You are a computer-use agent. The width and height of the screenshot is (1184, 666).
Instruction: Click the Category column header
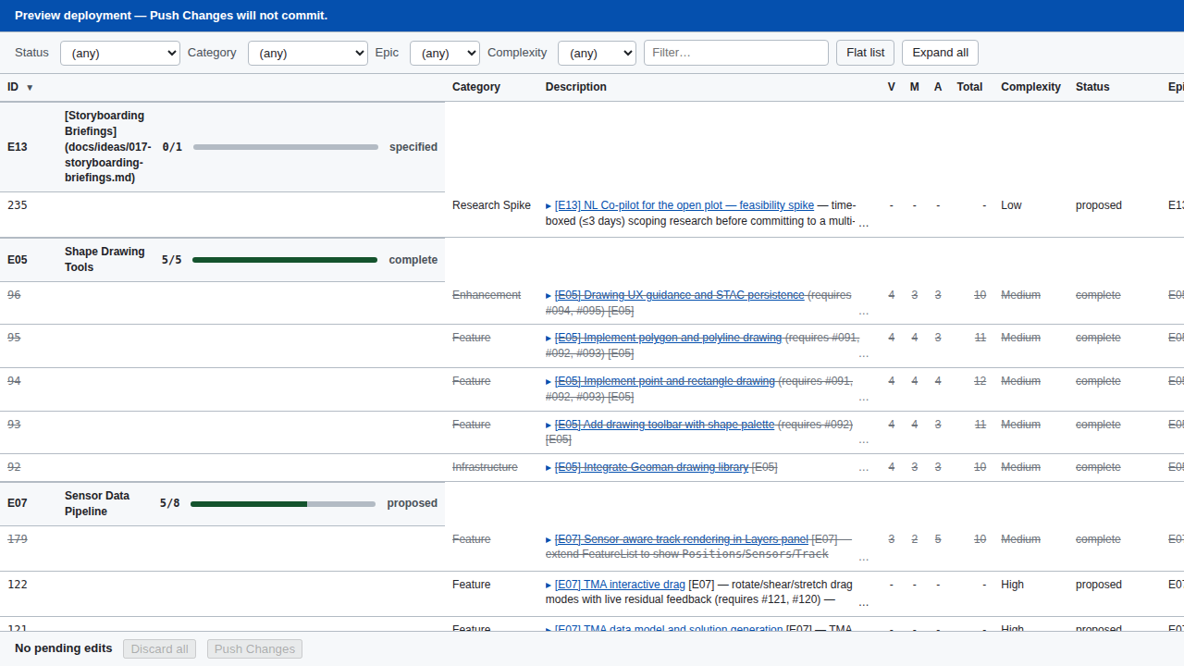[x=476, y=87]
